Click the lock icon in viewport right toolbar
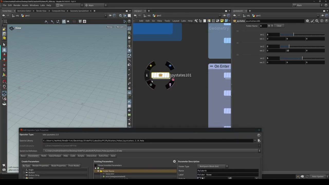 click(x=129, y=37)
